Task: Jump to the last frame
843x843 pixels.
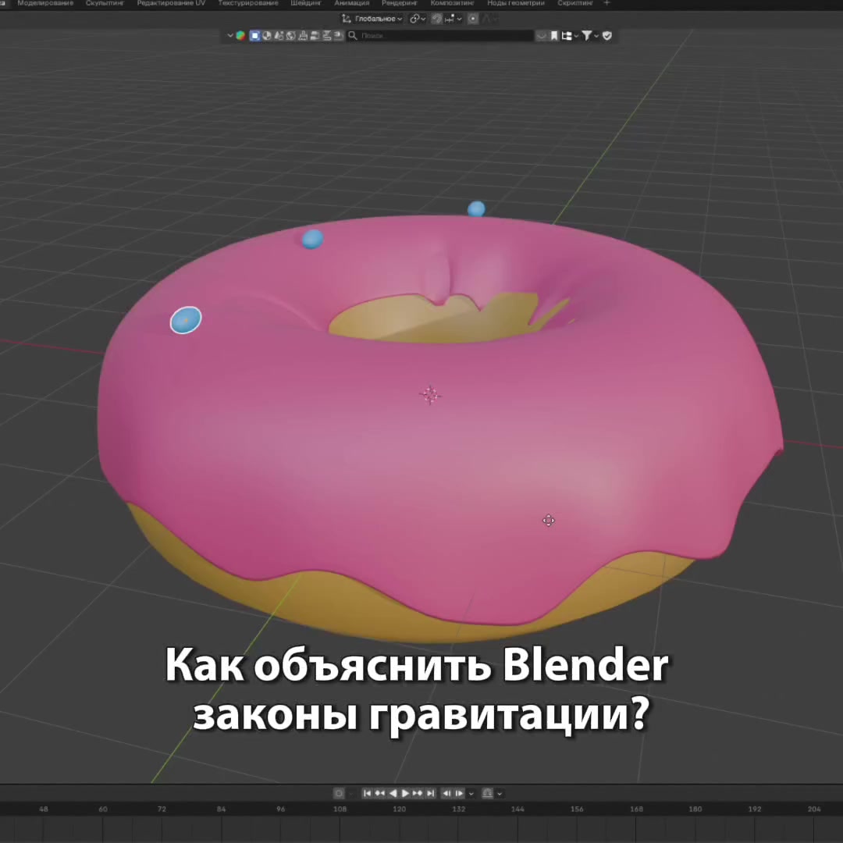Action: tap(430, 793)
